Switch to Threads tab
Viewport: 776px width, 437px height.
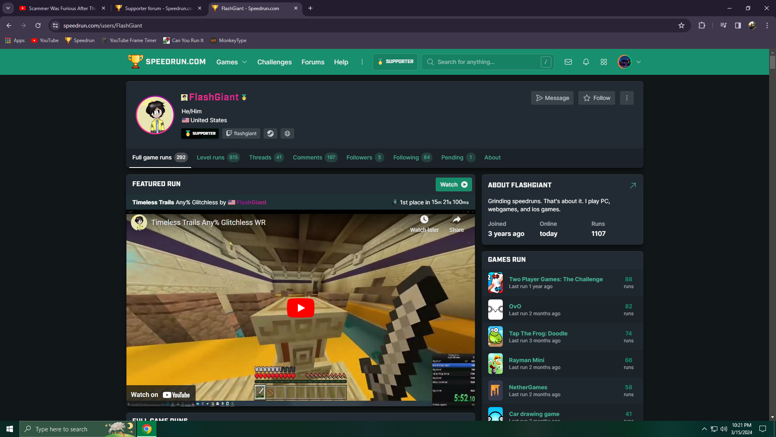click(266, 157)
